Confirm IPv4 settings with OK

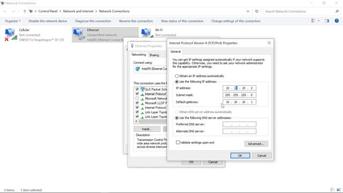pyautogui.click(x=240, y=155)
